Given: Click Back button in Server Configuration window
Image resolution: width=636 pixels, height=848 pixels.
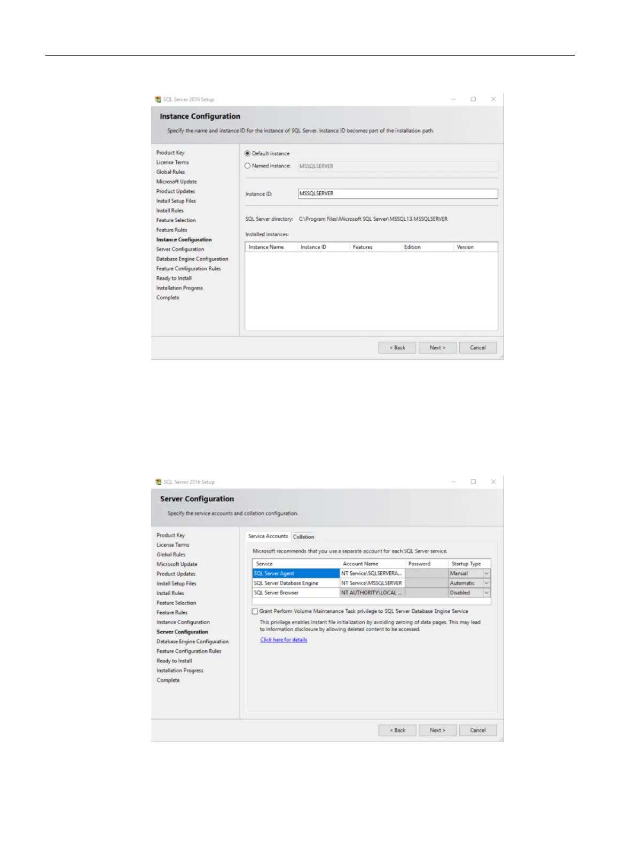Looking at the screenshot, I should (397, 730).
